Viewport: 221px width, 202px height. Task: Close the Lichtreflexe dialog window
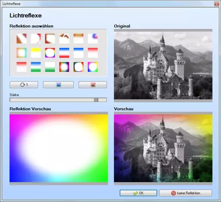(215, 3)
